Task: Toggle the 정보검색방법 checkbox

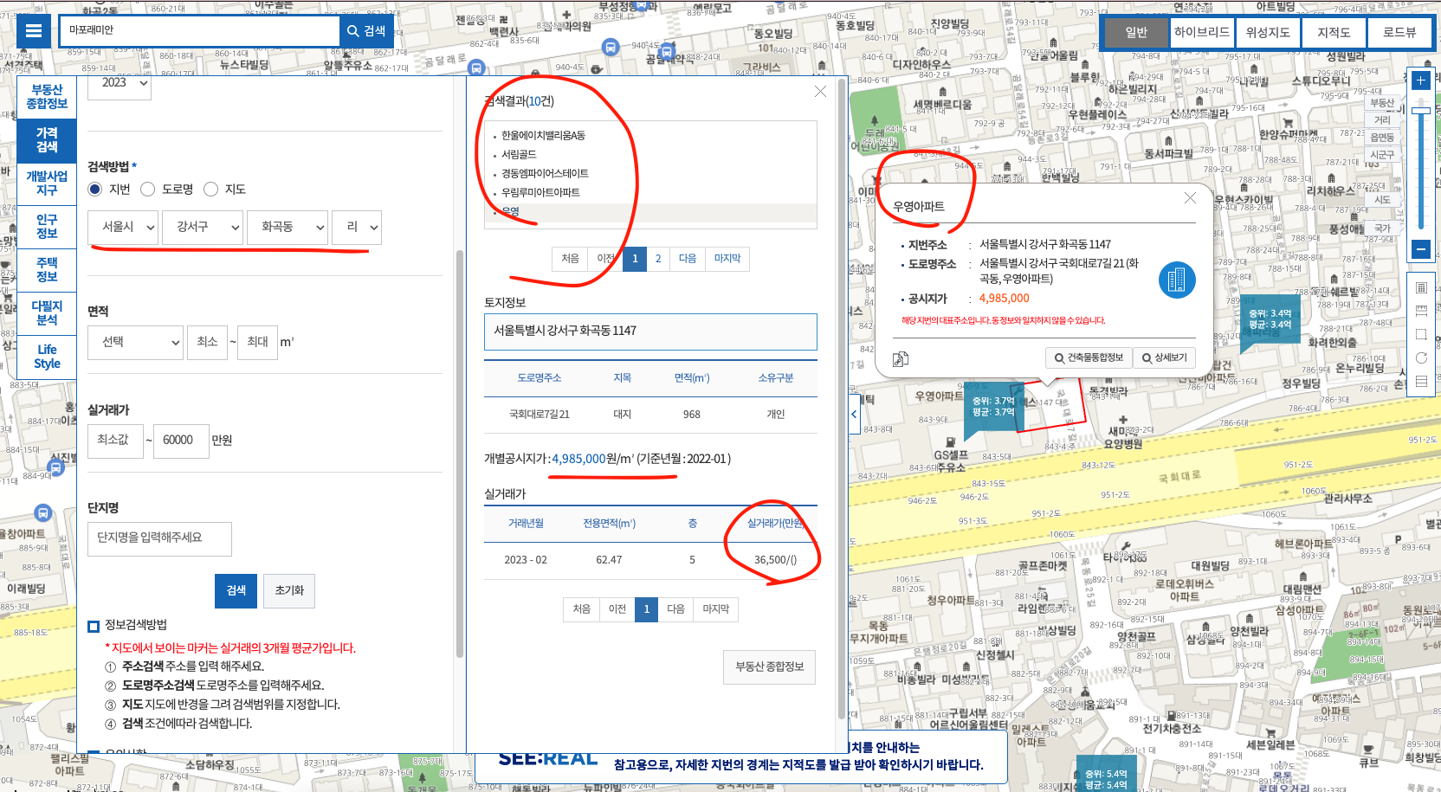Action: coord(94,626)
